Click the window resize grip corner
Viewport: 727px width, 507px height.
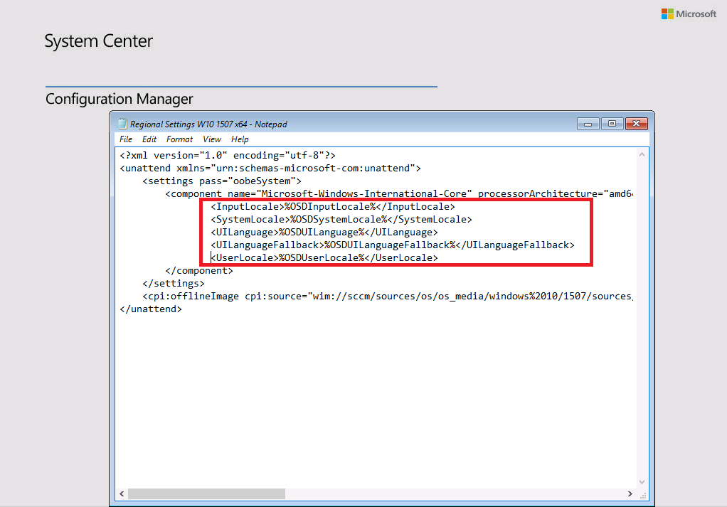[642, 495]
